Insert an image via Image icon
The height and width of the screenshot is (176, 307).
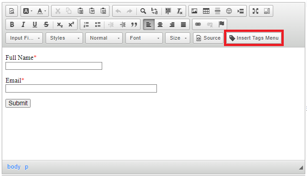[194, 11]
